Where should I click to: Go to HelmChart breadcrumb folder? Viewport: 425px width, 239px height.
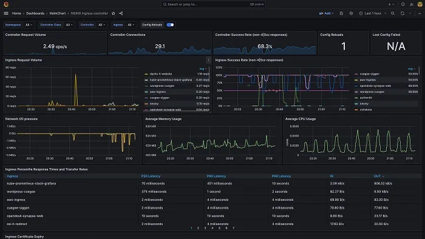coord(58,13)
